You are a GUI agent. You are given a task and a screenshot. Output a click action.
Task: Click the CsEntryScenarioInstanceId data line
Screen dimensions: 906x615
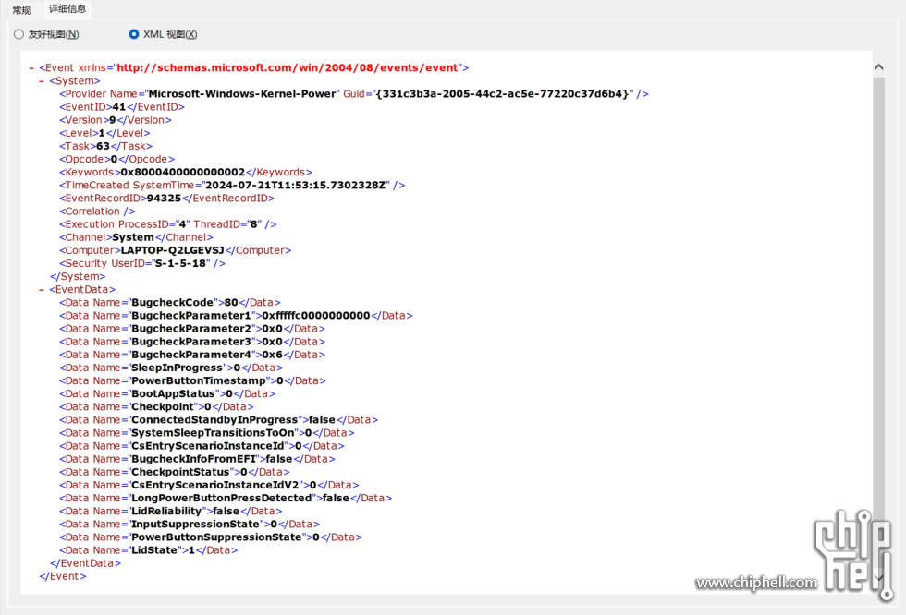click(202, 446)
